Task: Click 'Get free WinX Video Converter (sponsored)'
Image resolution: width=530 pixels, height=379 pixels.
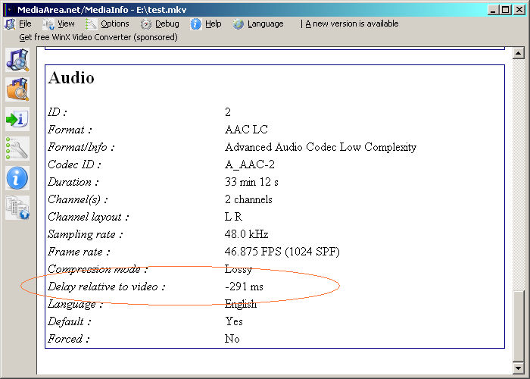Action: 98,37
